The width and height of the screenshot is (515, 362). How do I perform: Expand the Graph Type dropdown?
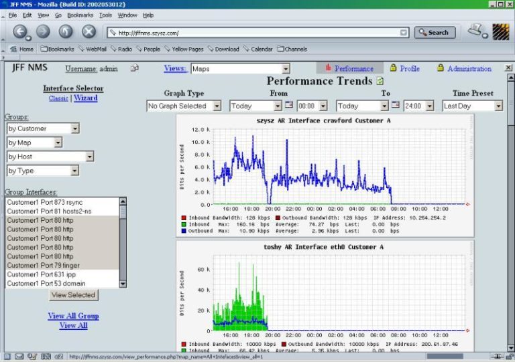(217, 106)
